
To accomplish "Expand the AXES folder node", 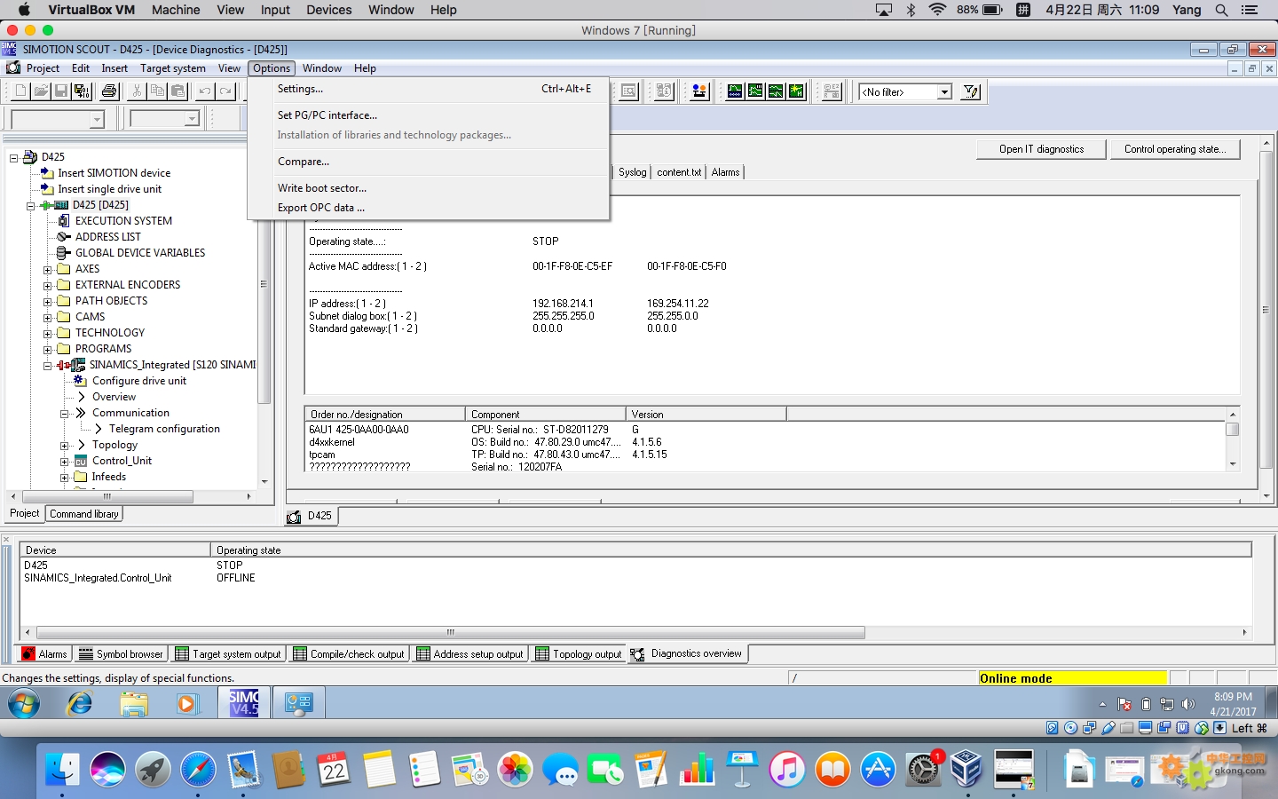I will pyautogui.click(x=48, y=270).
